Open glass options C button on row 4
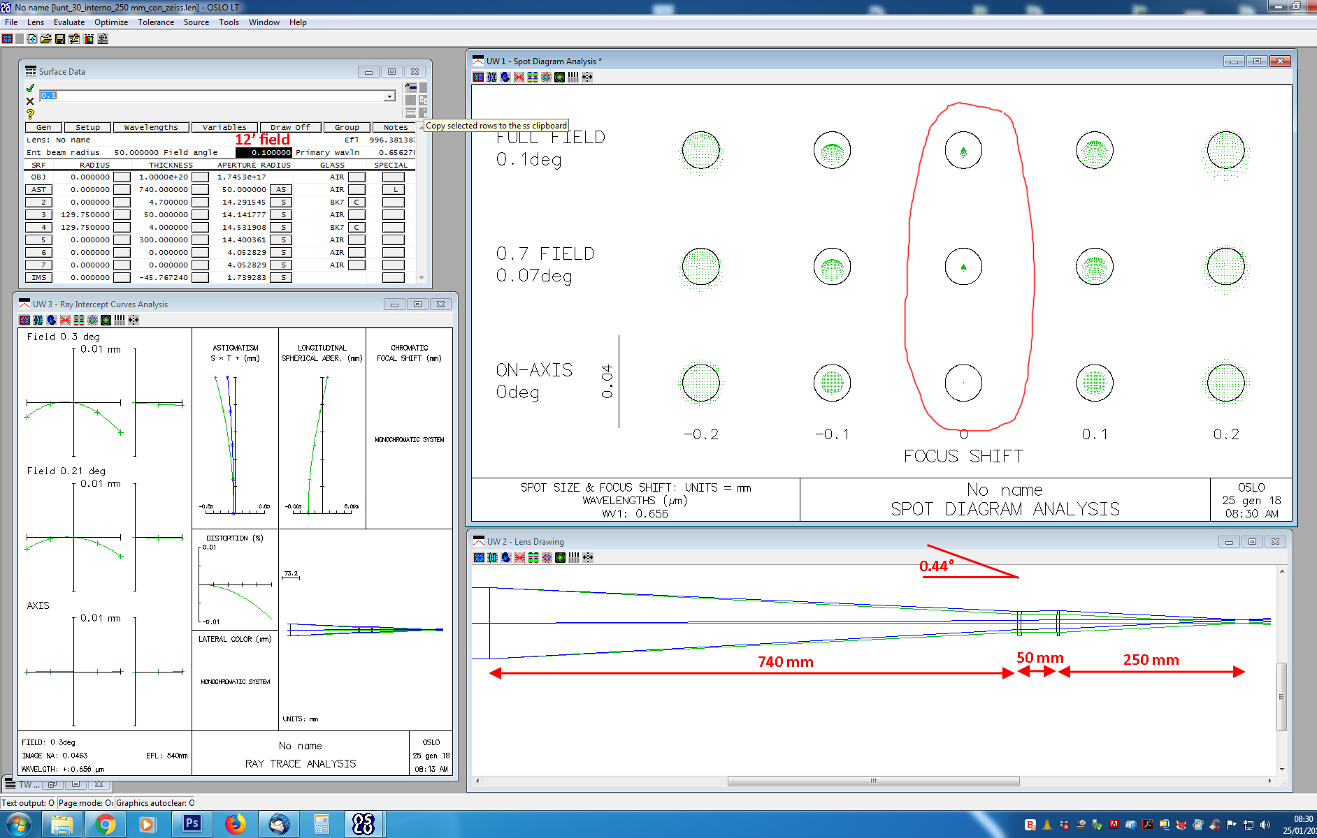This screenshot has height=838, width=1317. [357, 227]
